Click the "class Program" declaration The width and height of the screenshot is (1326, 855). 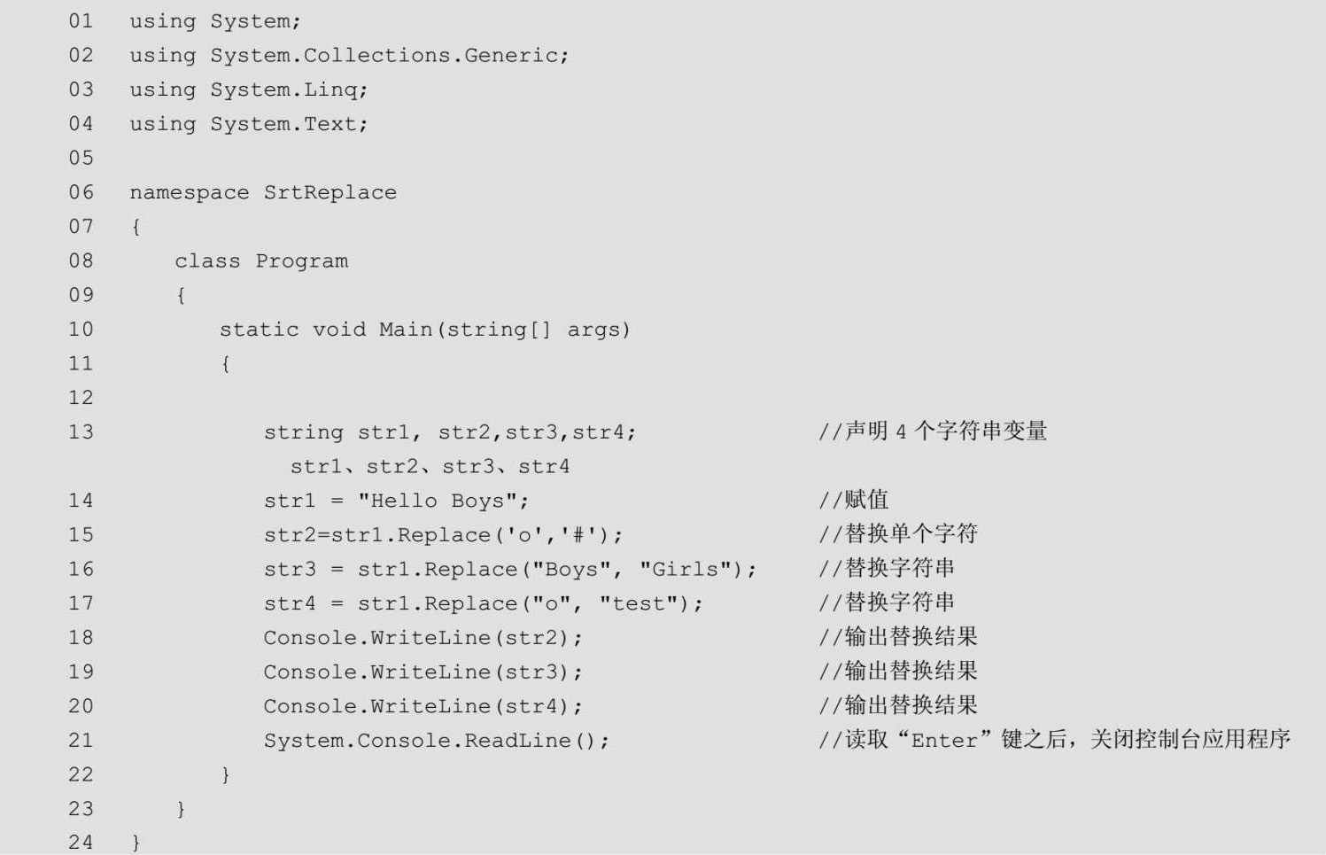pyautogui.click(x=261, y=261)
